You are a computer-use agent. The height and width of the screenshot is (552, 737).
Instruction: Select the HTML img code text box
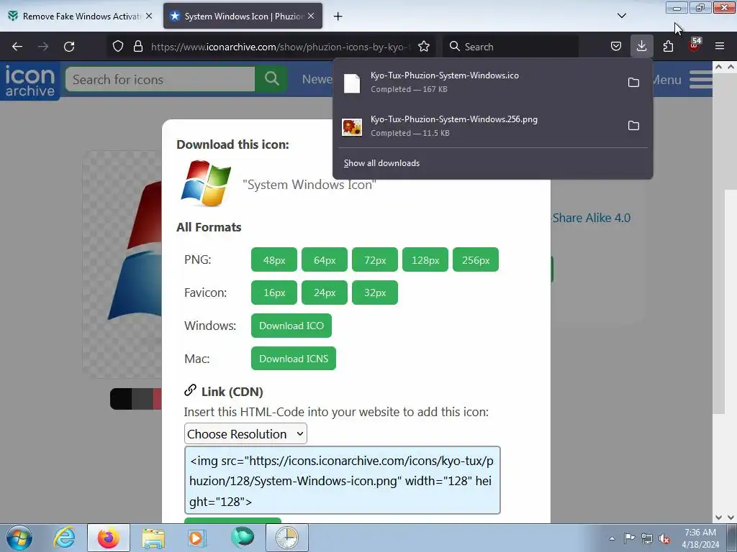point(342,480)
